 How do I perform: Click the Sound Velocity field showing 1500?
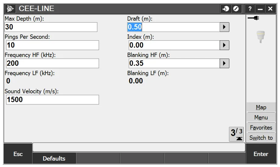click(x=52, y=100)
